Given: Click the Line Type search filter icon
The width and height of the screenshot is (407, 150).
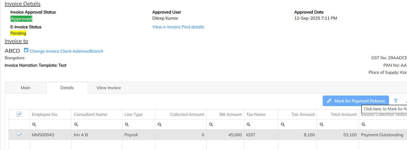Looking at the screenshot, I should pos(127,125).
